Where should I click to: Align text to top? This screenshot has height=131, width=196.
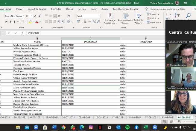(x=46, y=16)
